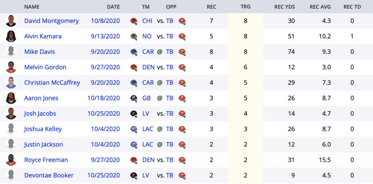Sort table by REC YDS column

(x=284, y=7)
